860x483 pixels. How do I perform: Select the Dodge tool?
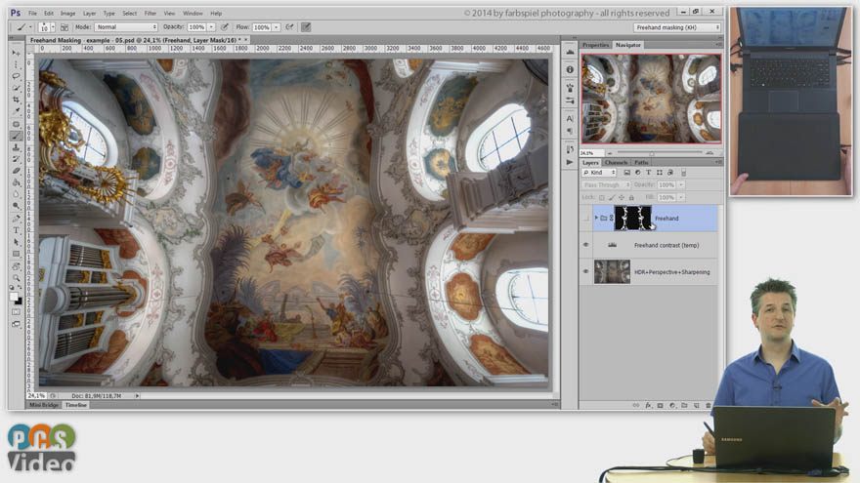click(16, 206)
